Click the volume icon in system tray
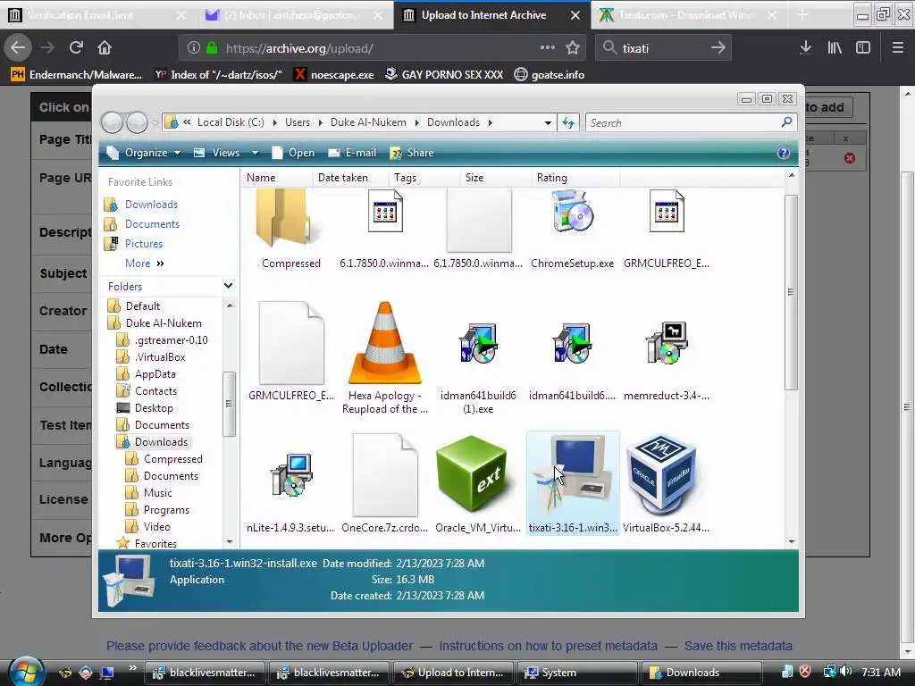The image size is (915, 686). click(x=845, y=672)
